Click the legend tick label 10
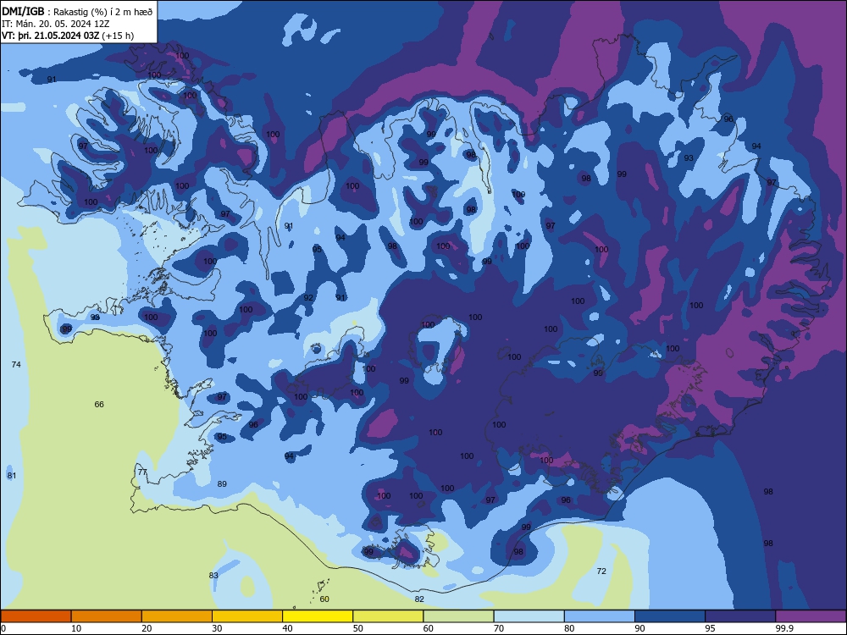The image size is (847, 635). click(76, 628)
